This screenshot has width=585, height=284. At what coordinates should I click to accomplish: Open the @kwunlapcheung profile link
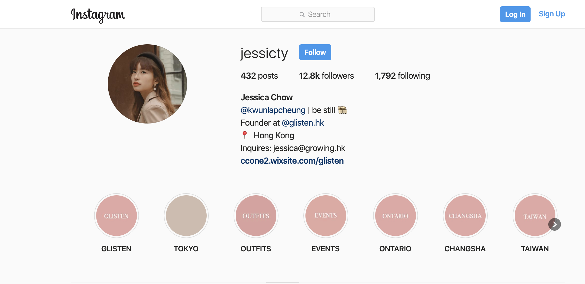tap(273, 110)
